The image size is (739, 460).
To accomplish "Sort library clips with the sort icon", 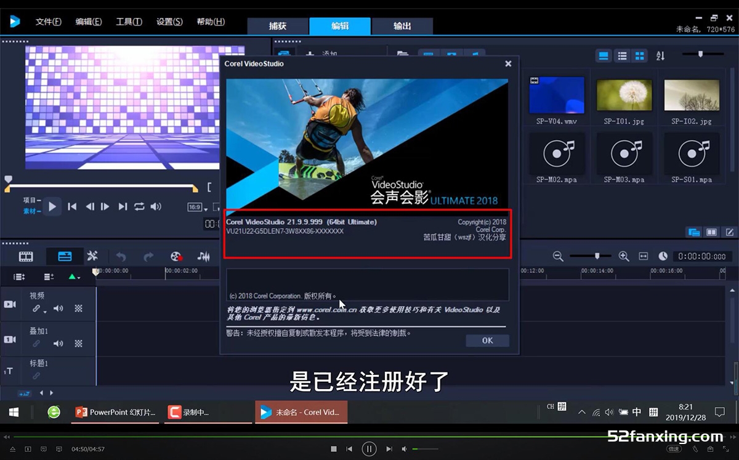I will point(660,55).
